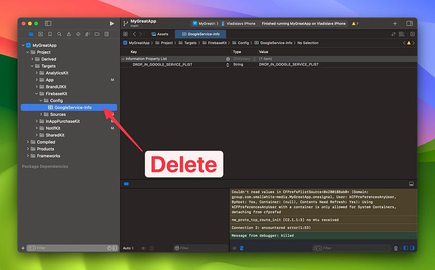Open the related items grid icon
The width and height of the screenshot is (435, 270).
click(126, 34)
